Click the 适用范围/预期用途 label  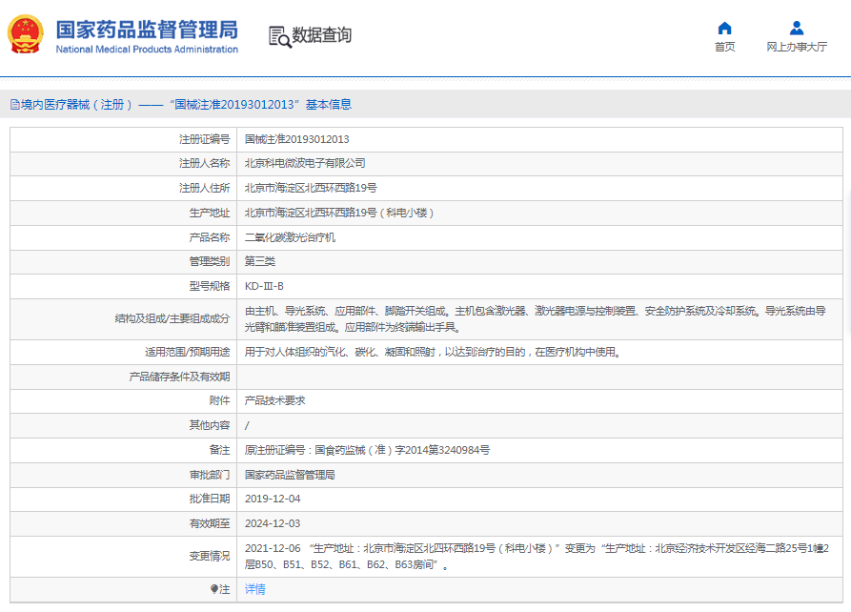[x=187, y=353]
